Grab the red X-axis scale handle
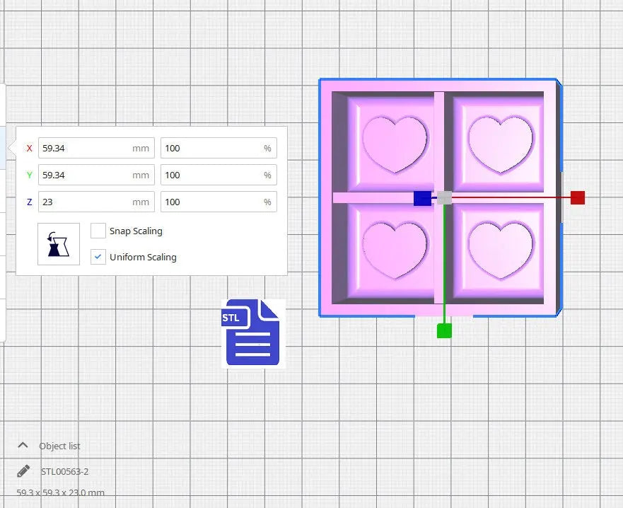Image resolution: width=623 pixels, height=508 pixels. pos(577,197)
